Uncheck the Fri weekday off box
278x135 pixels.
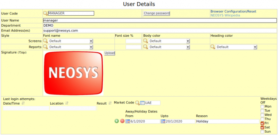coord(262,123)
